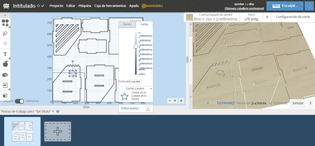Click the Easel PRO logo

tap(6, 6)
